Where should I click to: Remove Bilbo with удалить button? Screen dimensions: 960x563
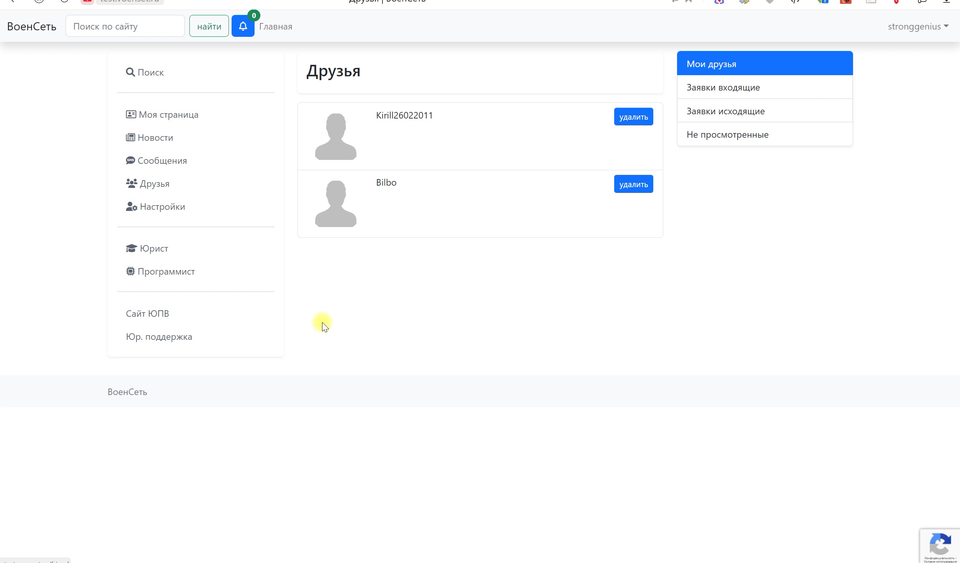point(633,184)
